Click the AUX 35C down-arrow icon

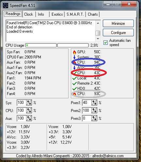(74, 68)
